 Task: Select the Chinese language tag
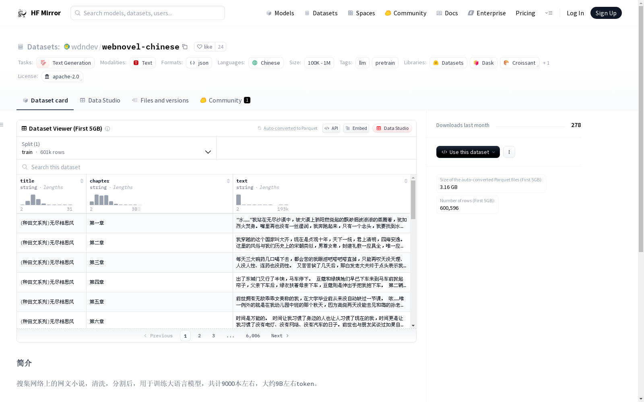click(266, 63)
